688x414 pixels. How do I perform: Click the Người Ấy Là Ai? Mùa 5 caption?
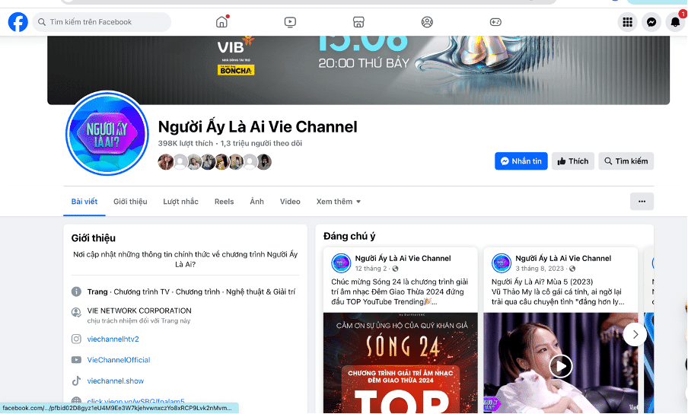[x=558, y=291]
